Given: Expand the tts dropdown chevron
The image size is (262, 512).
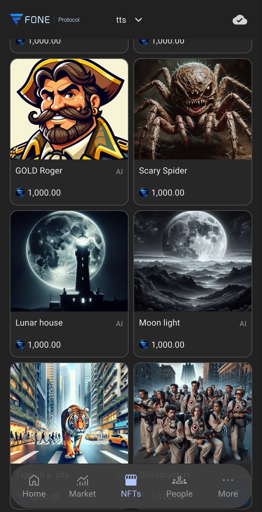Looking at the screenshot, I should click(x=138, y=20).
